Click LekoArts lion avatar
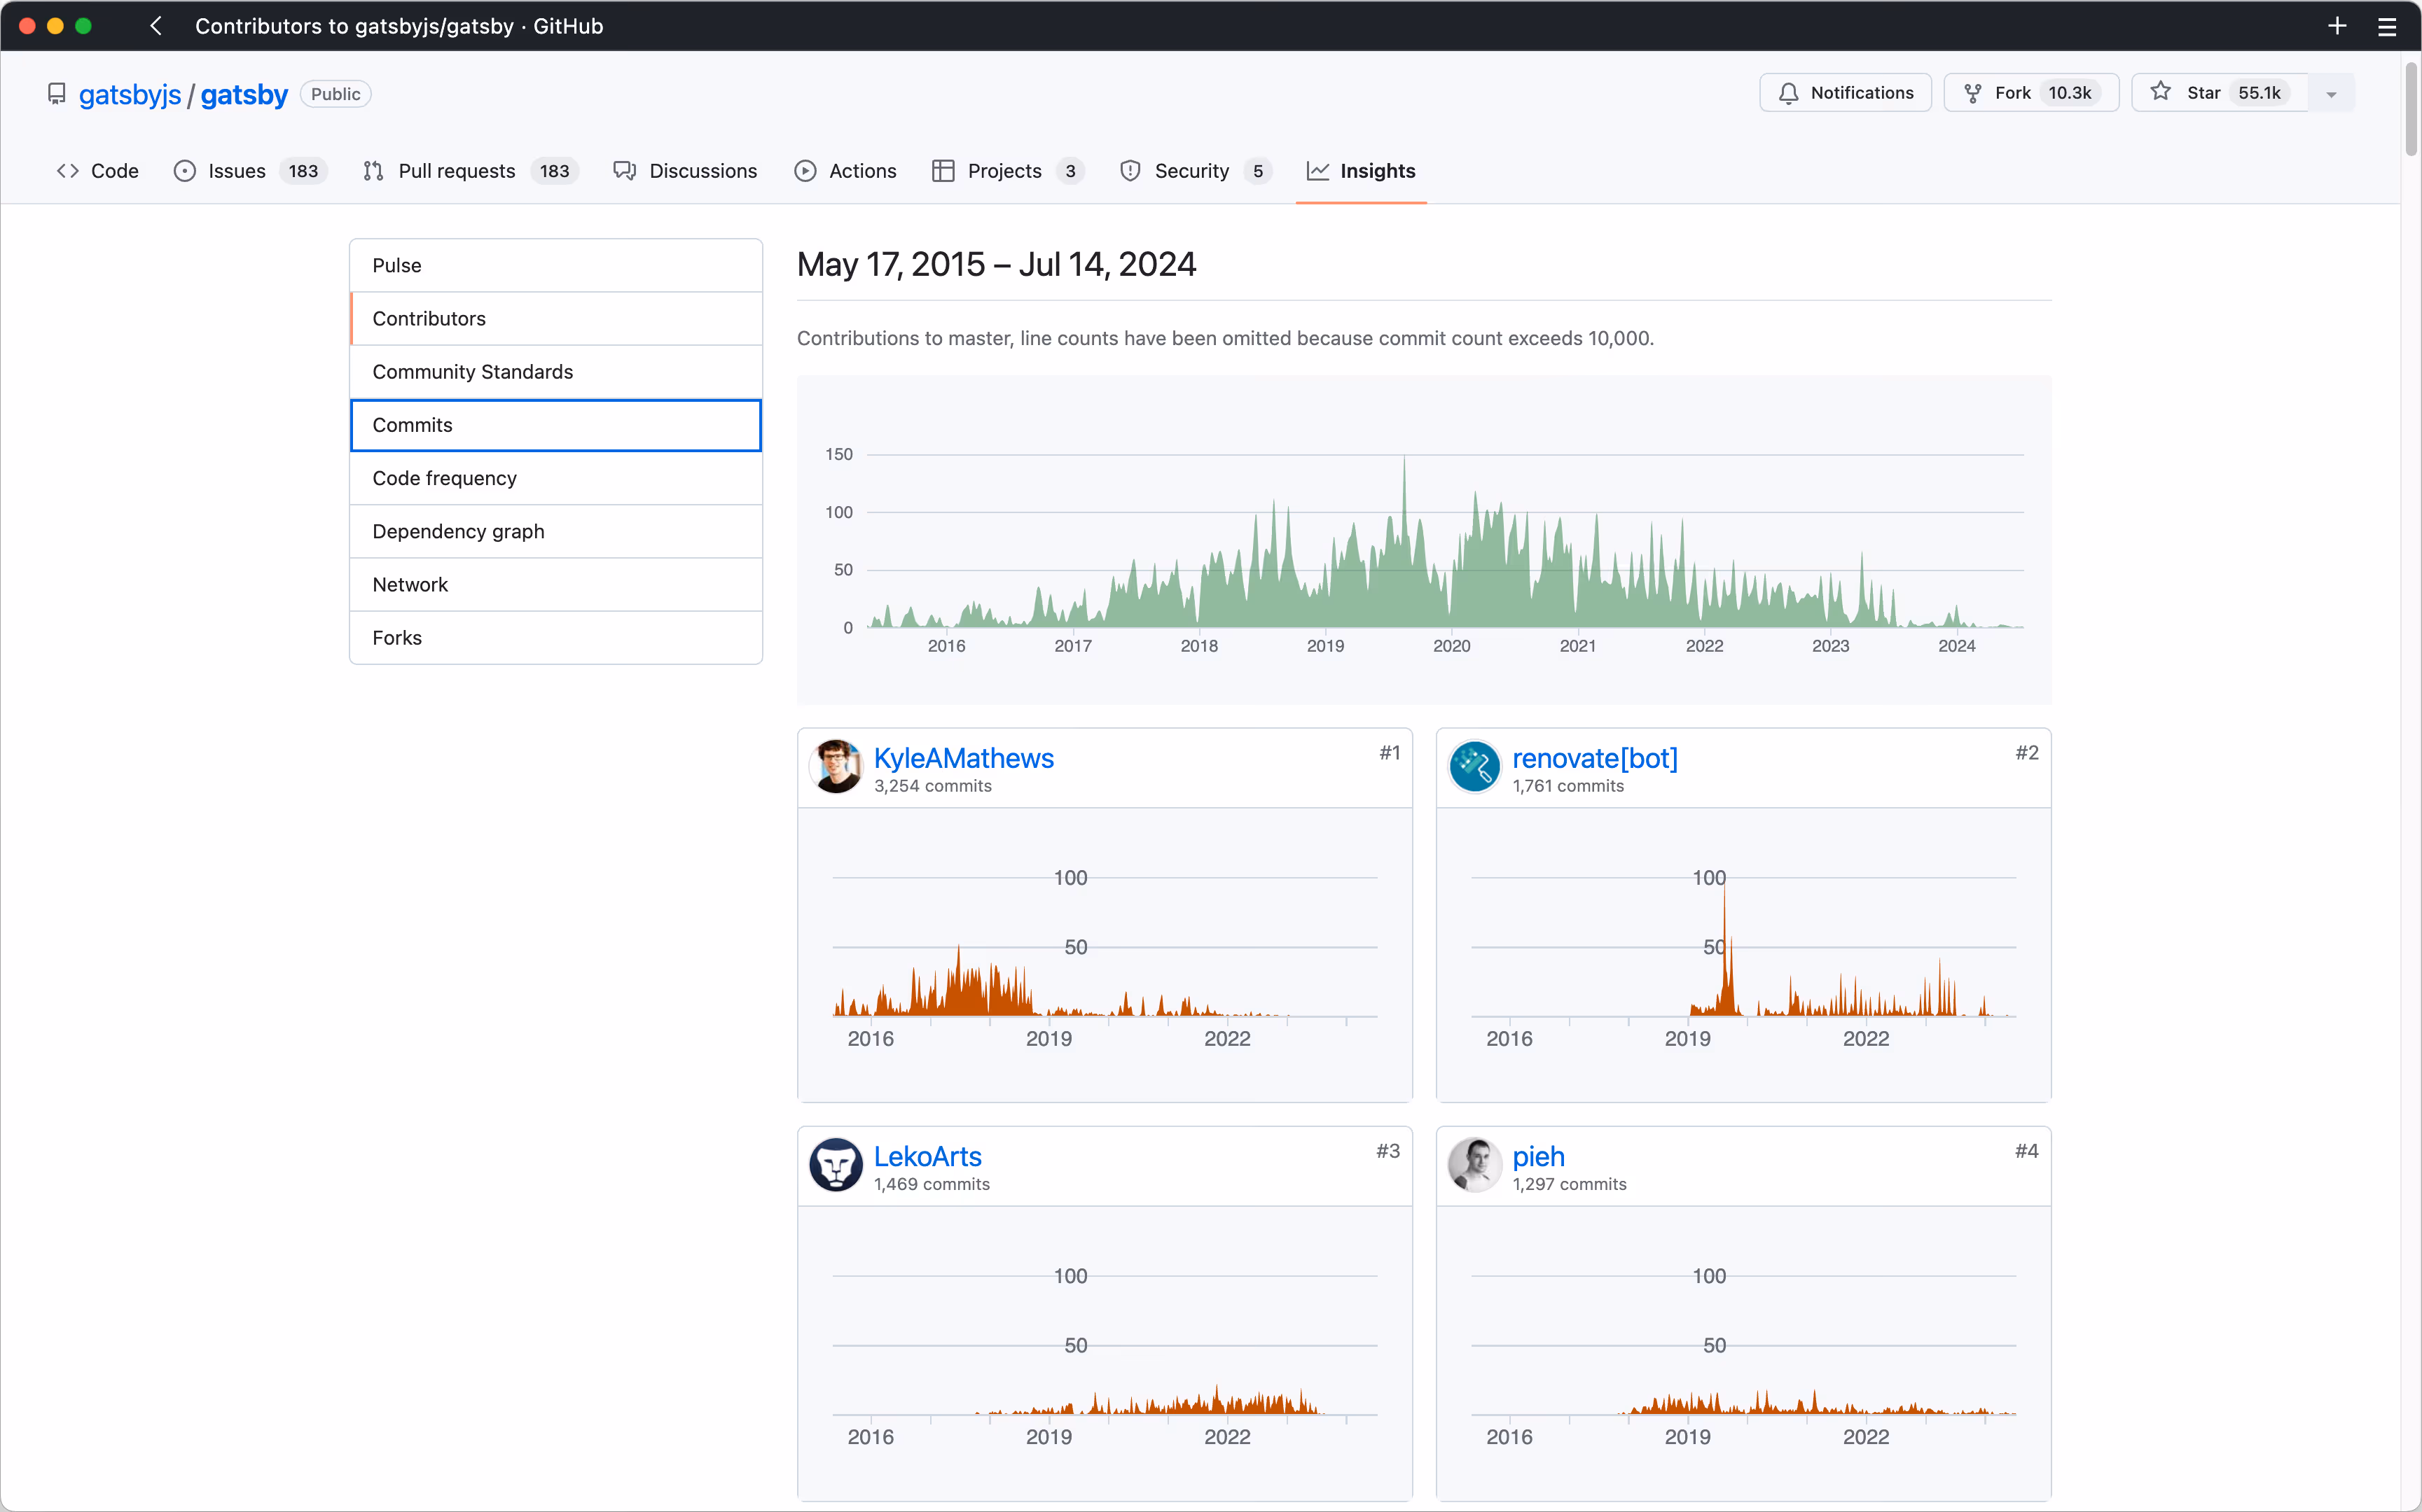2422x1512 pixels. 836,1165
